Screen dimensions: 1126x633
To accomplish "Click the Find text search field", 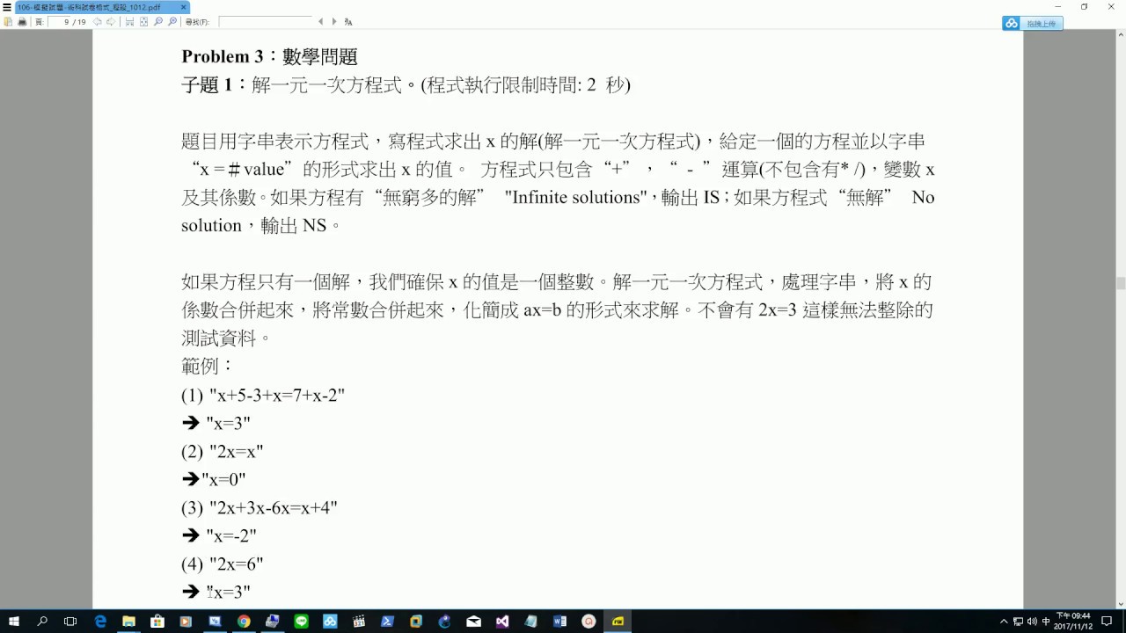I will pyautogui.click(x=265, y=22).
